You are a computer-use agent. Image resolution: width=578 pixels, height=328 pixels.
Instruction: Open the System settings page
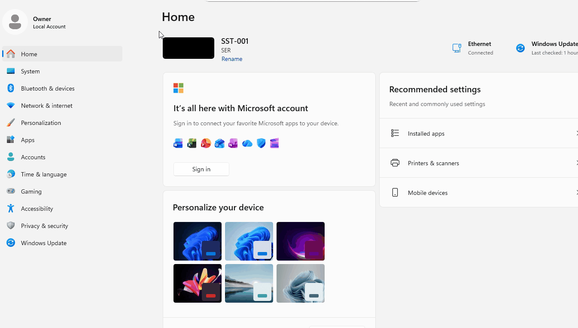(30, 71)
